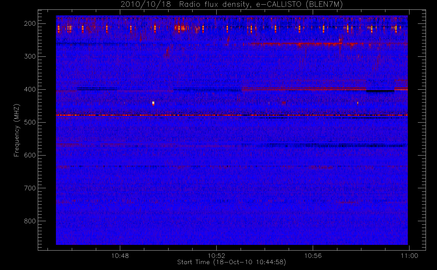Click the 10:52 time tick label

tap(216, 256)
